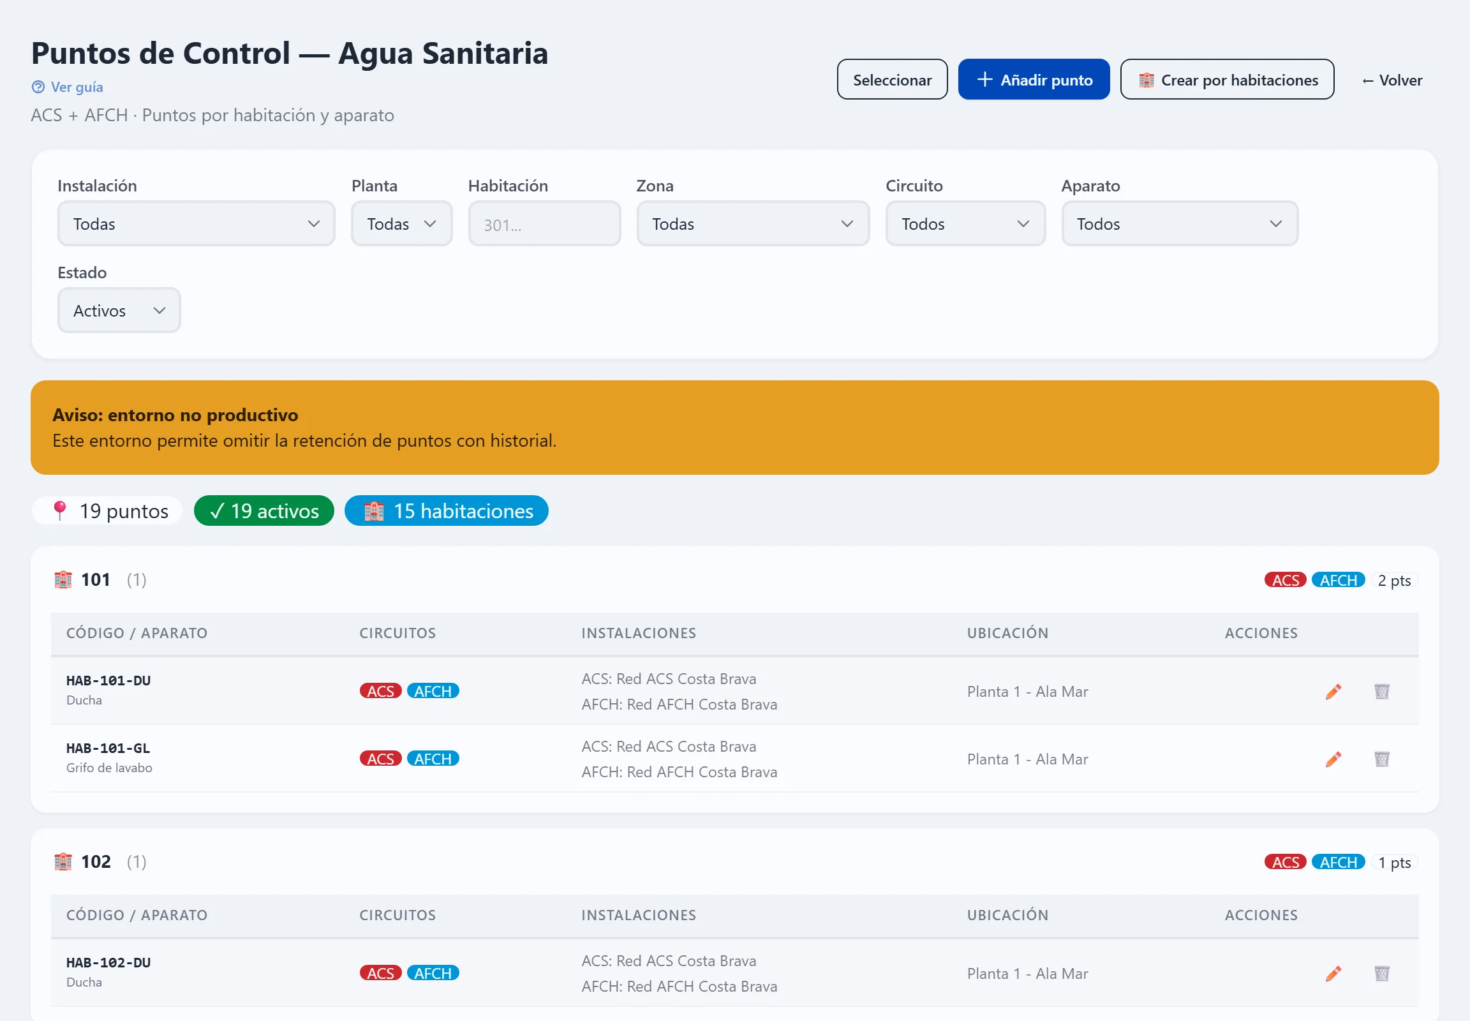Click the 19 activos green badge

click(x=264, y=511)
